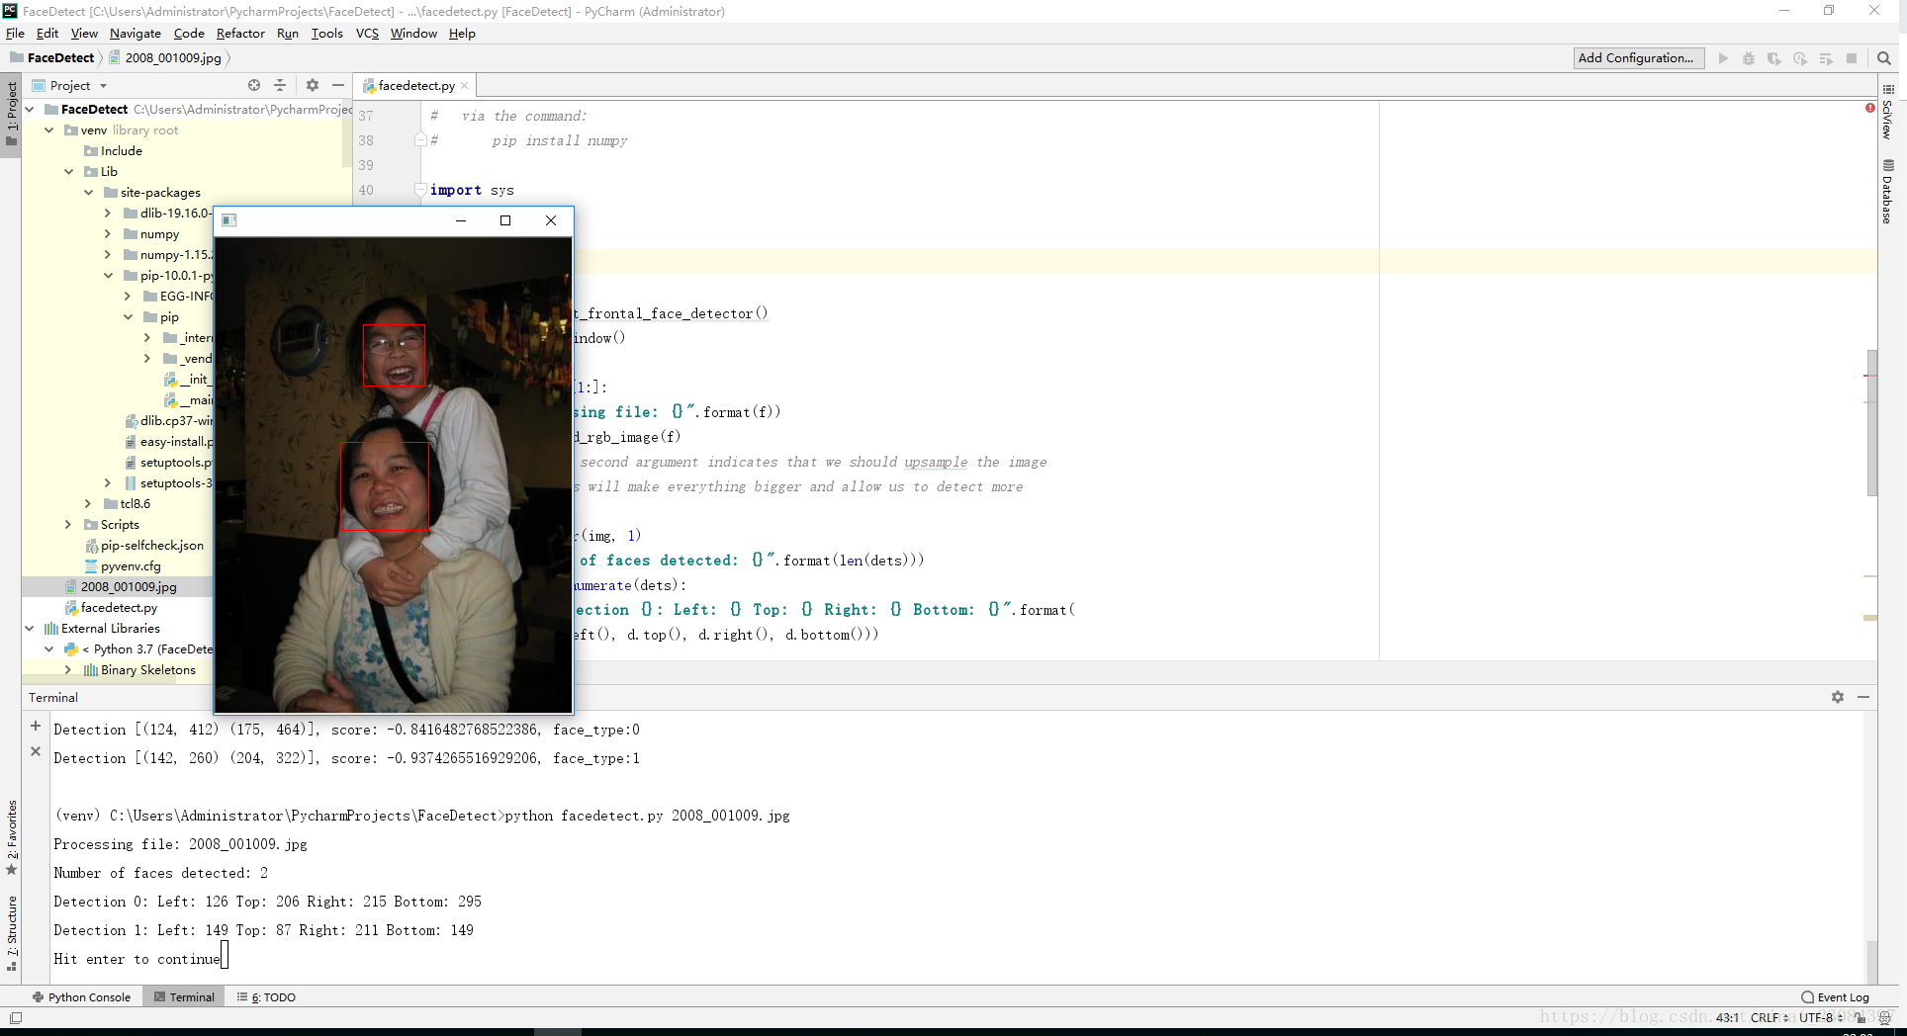The height and width of the screenshot is (1036, 1907).
Task: Start the debugger
Action: tap(1749, 58)
